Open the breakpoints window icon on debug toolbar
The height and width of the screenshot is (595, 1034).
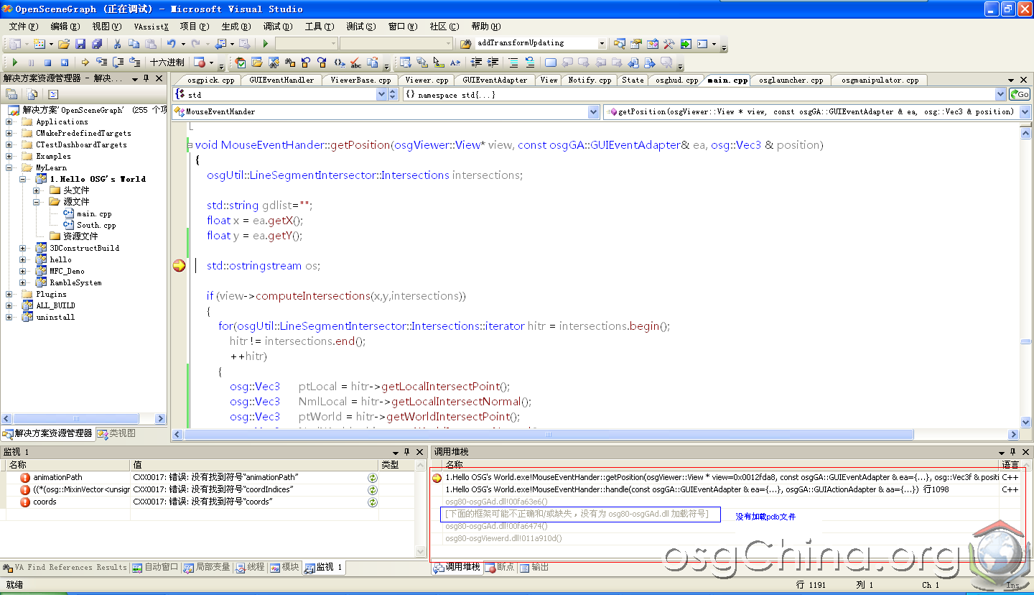coord(200,63)
